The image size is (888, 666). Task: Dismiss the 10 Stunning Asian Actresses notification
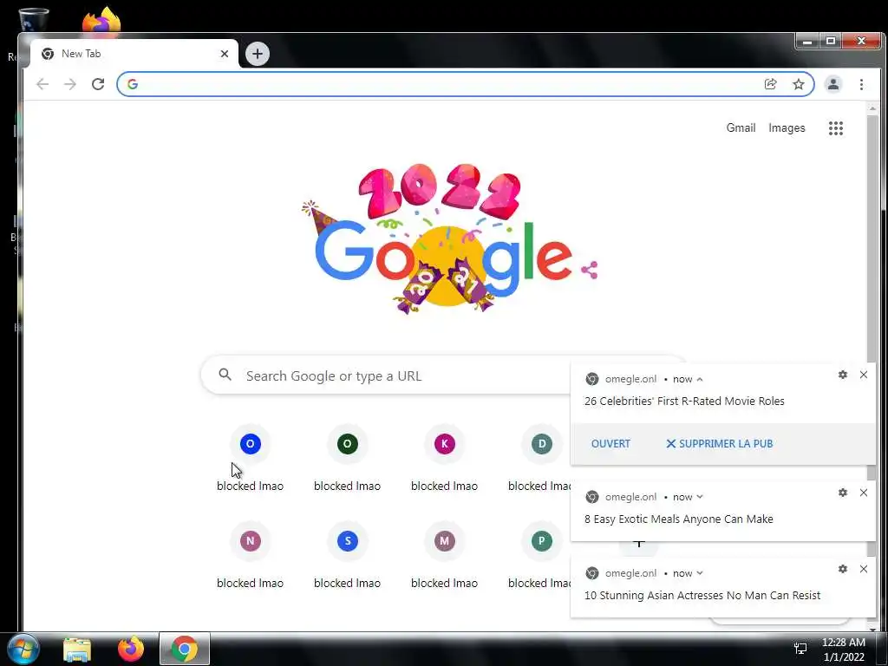[x=864, y=569]
